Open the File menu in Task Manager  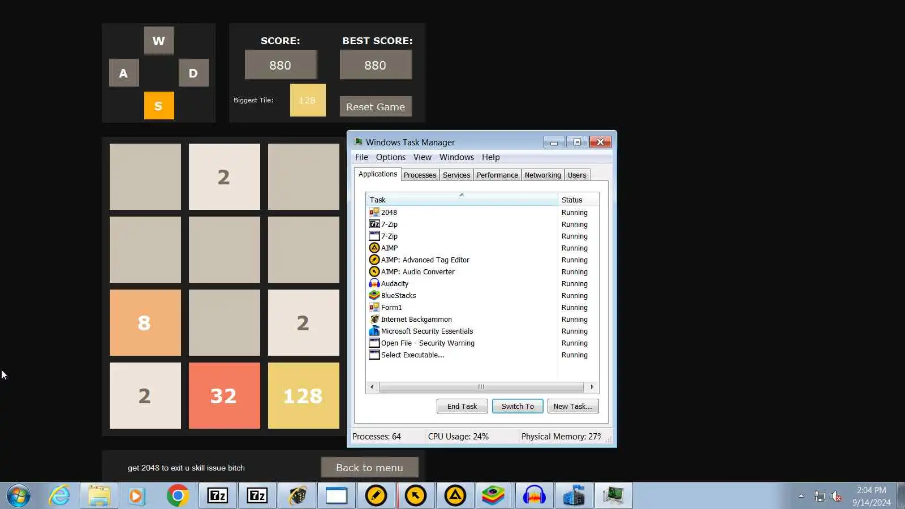coord(361,157)
